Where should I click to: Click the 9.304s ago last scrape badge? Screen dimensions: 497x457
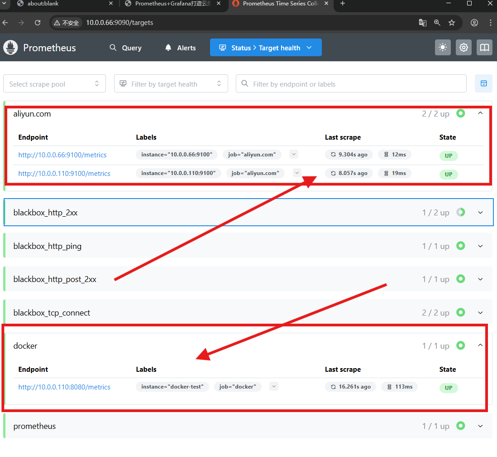(349, 154)
